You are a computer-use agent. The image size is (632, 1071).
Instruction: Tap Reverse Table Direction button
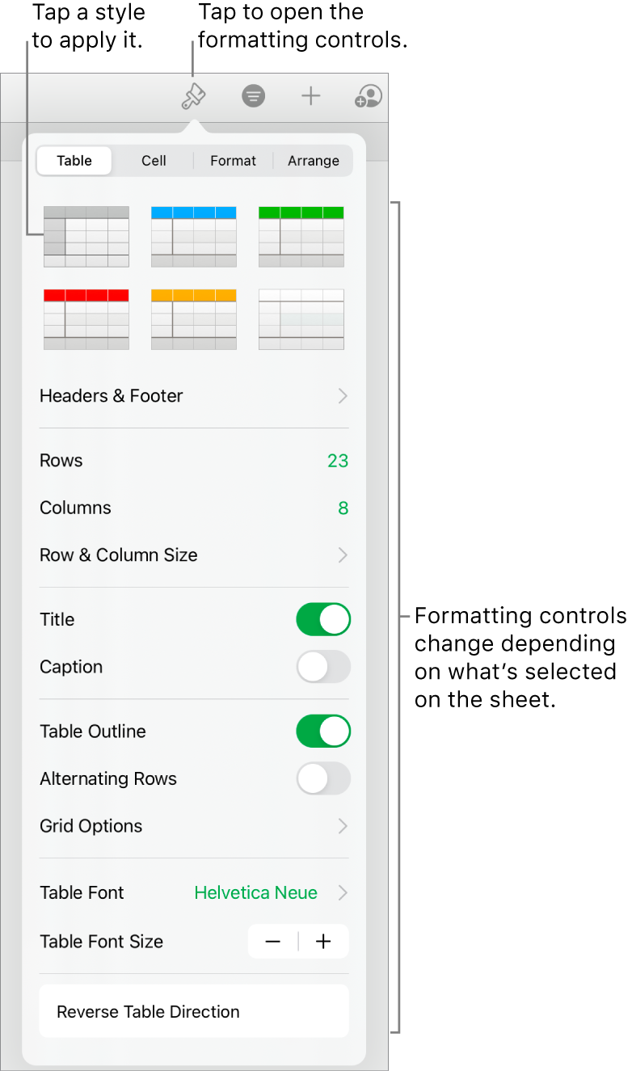[194, 1012]
